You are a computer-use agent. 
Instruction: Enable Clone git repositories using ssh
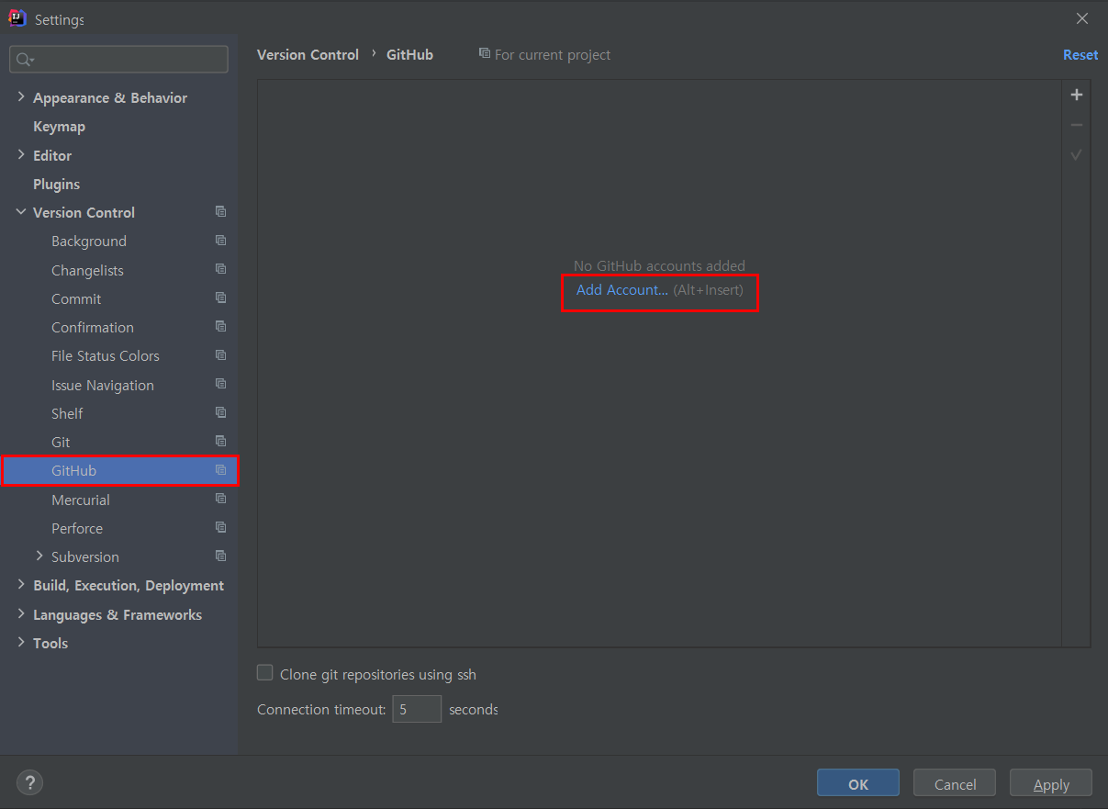tap(265, 673)
